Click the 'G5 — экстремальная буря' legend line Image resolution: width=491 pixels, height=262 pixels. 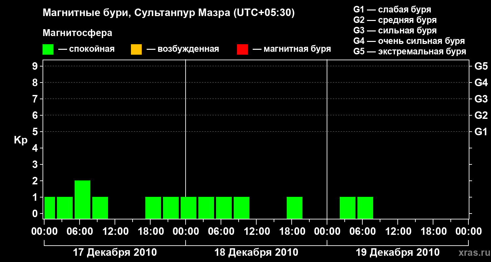[x=410, y=52]
